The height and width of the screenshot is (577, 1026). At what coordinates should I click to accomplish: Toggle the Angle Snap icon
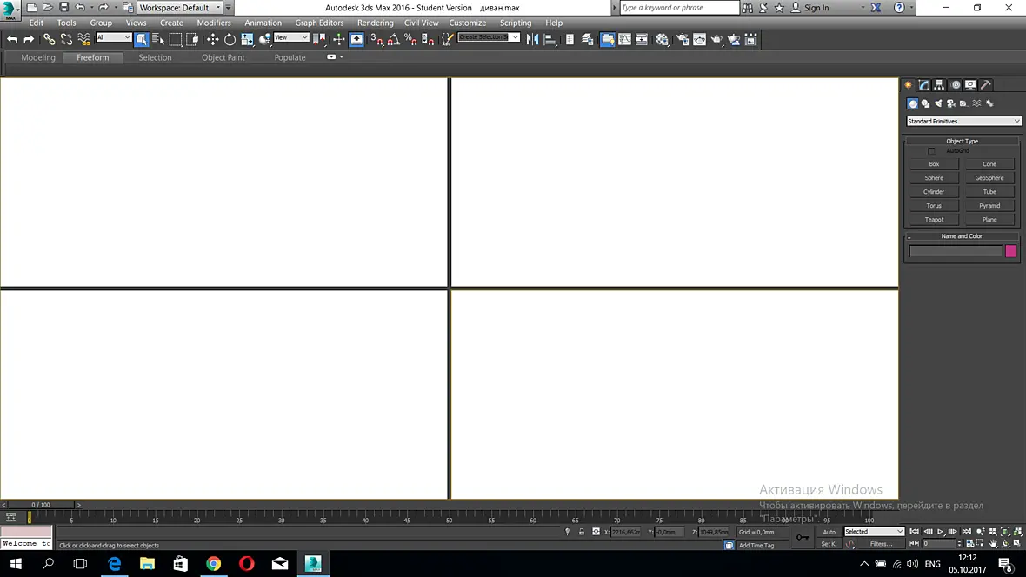(x=393, y=40)
